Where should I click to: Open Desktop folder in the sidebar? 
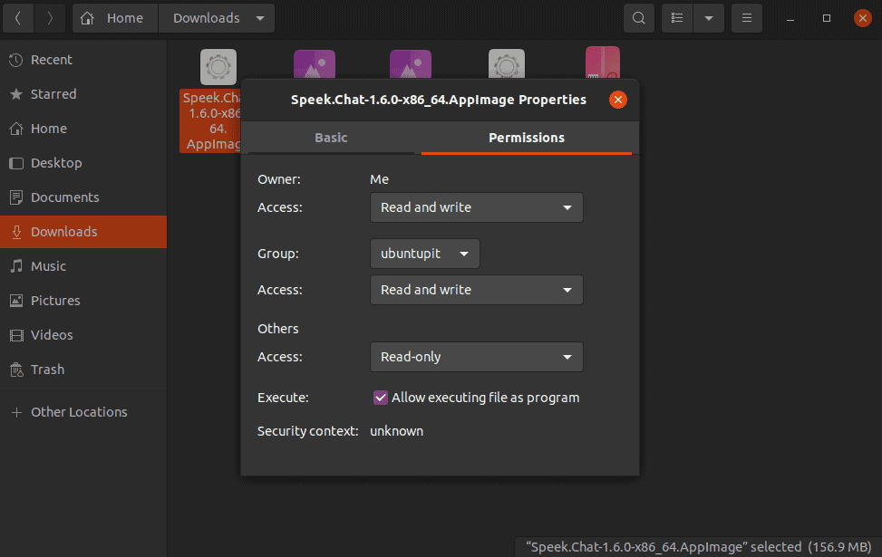[x=83, y=163]
